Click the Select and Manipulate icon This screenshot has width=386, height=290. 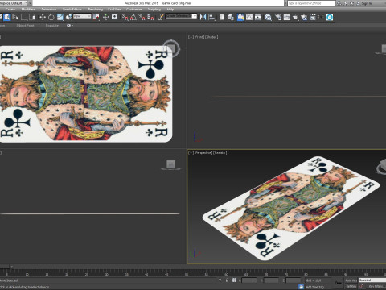(106, 17)
